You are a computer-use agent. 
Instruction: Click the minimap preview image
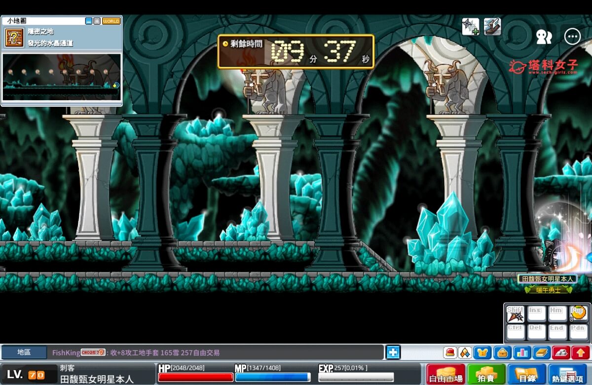coord(62,77)
